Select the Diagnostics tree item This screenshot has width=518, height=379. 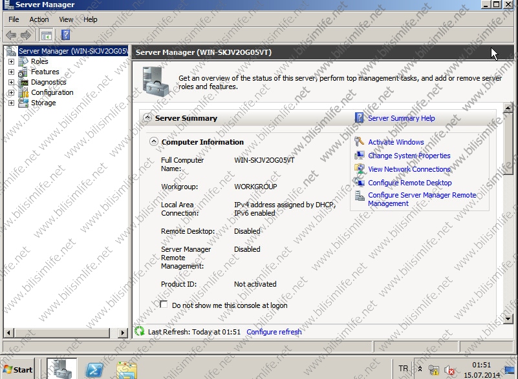click(x=49, y=82)
